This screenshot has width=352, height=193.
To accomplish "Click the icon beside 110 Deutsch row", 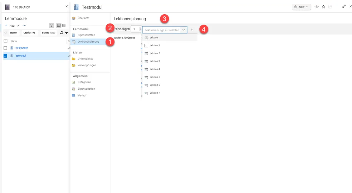I will point(12,48).
